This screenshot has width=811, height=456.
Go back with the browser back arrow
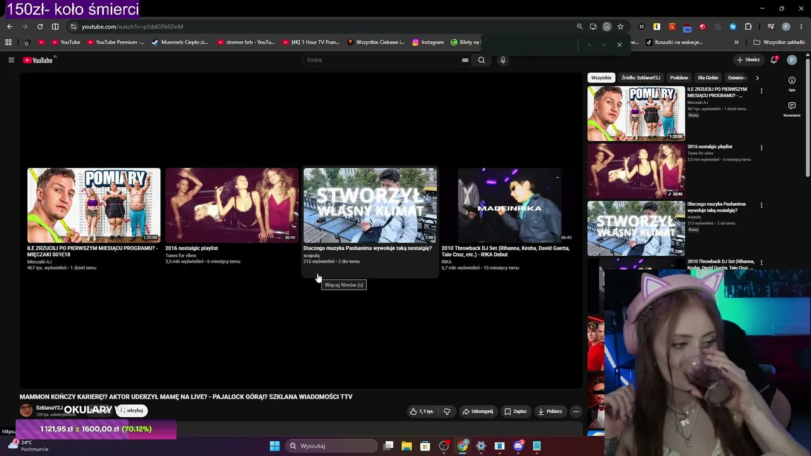click(x=10, y=27)
